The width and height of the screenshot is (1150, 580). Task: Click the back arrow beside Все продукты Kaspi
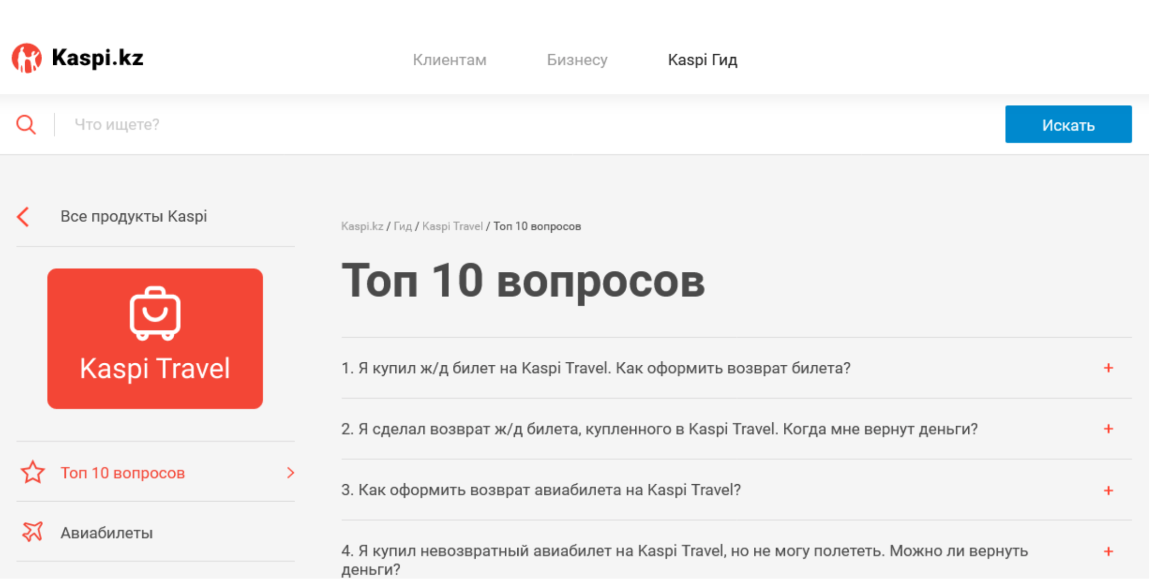coord(23,217)
